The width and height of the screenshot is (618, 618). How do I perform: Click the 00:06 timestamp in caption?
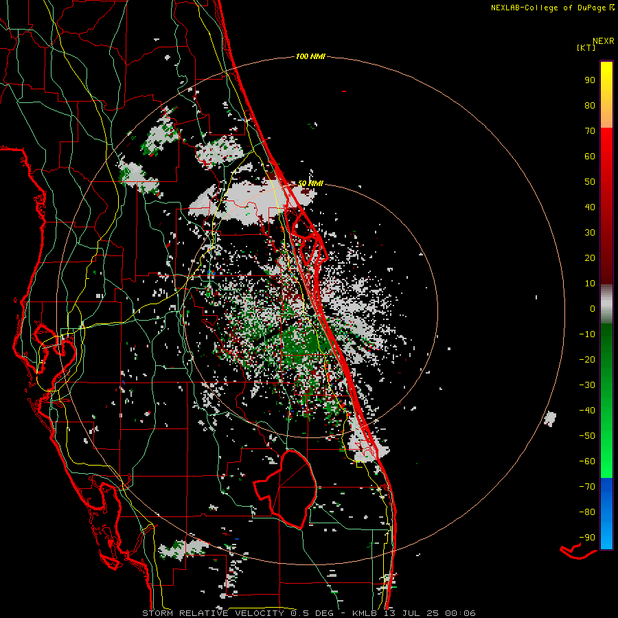click(460, 613)
